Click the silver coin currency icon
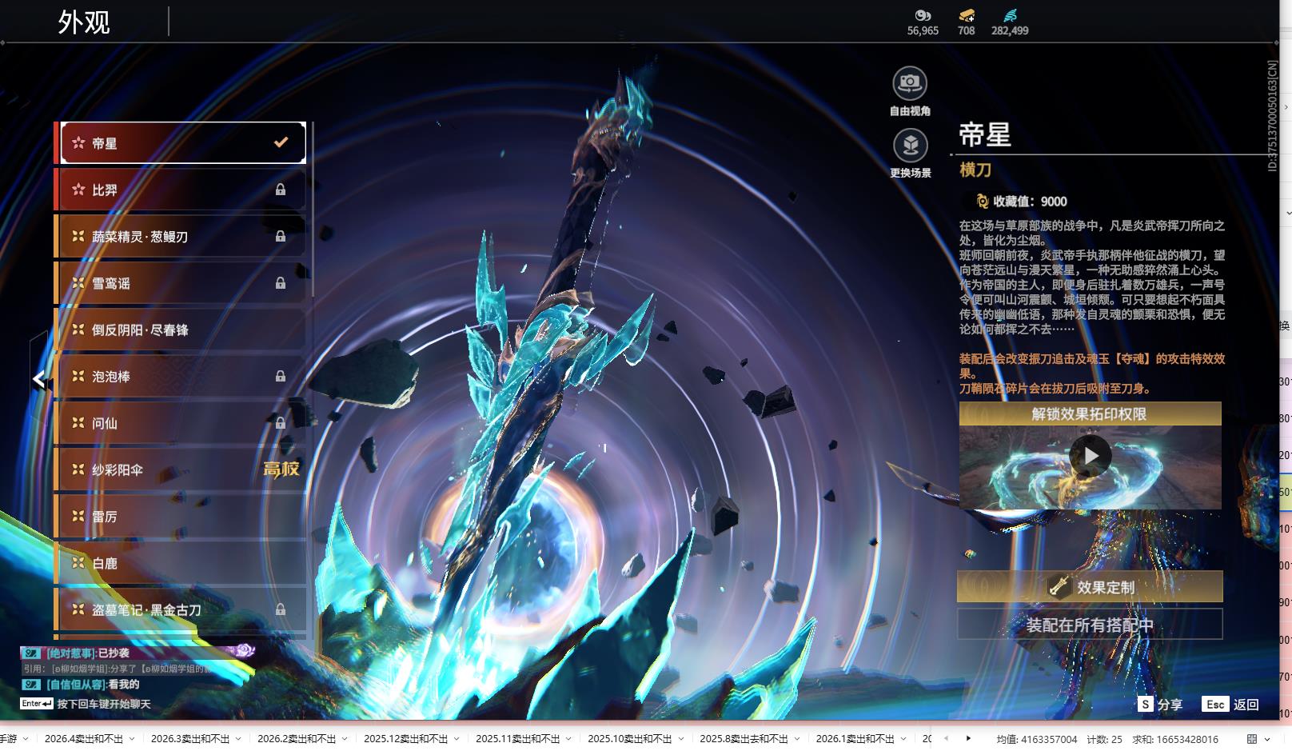 pyautogui.click(x=923, y=15)
